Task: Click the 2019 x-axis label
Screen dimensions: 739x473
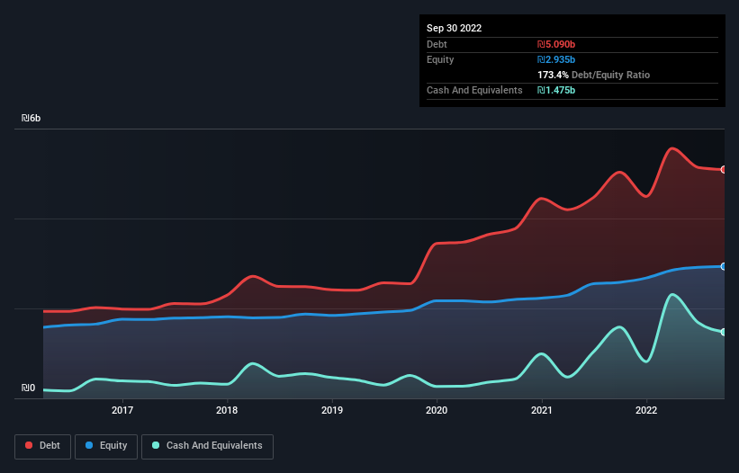Action: pyautogui.click(x=332, y=410)
